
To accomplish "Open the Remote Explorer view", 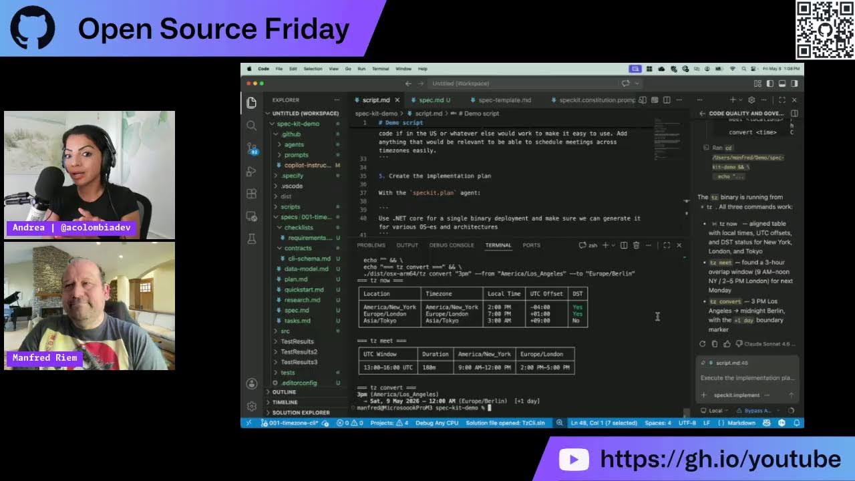I will click(251, 216).
